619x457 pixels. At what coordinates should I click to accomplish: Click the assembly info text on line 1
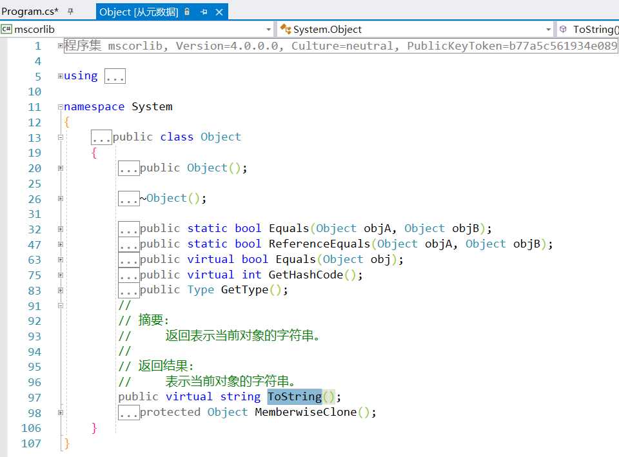[340, 46]
